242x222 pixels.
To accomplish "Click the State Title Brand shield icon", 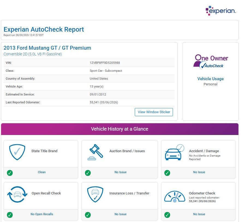I will pos(17,152).
